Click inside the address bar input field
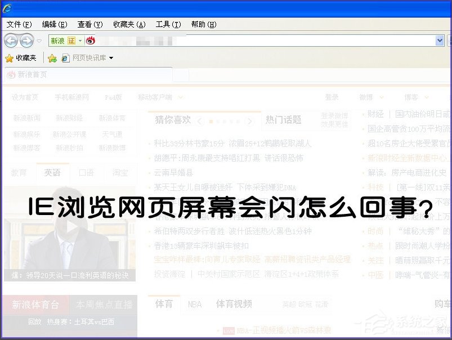This screenshot has width=452, height=340. click(225, 41)
